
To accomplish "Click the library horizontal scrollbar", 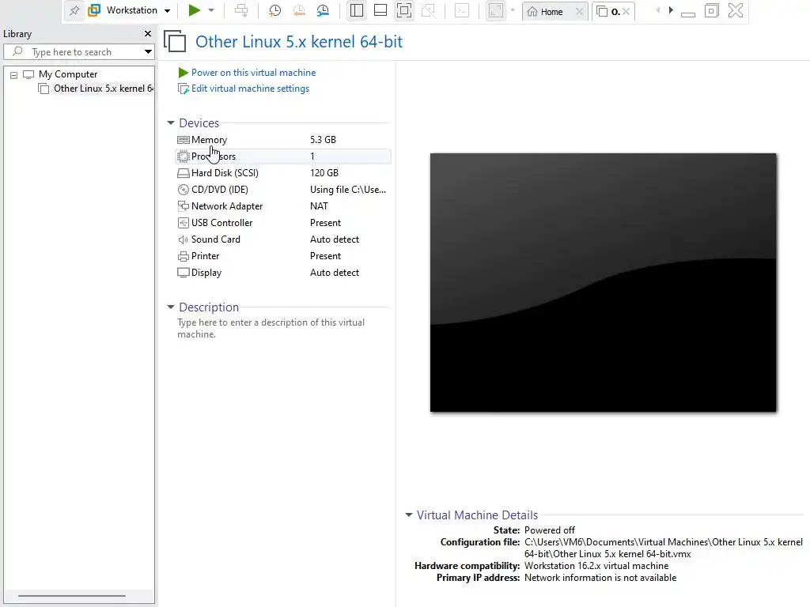I will pyautogui.click(x=72, y=596).
